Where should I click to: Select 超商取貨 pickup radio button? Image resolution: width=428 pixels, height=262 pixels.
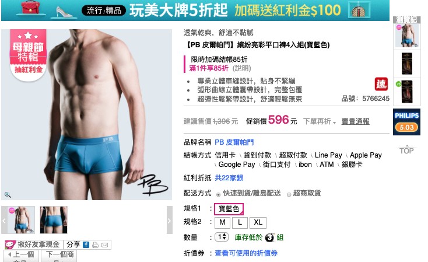click(x=289, y=194)
